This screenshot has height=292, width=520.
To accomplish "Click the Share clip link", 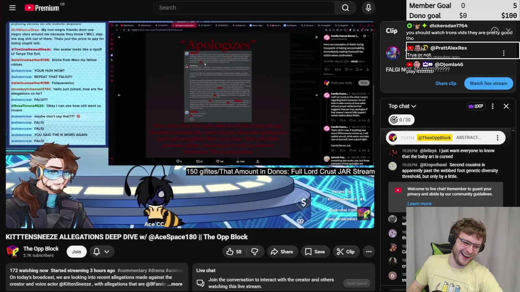I will click(446, 83).
